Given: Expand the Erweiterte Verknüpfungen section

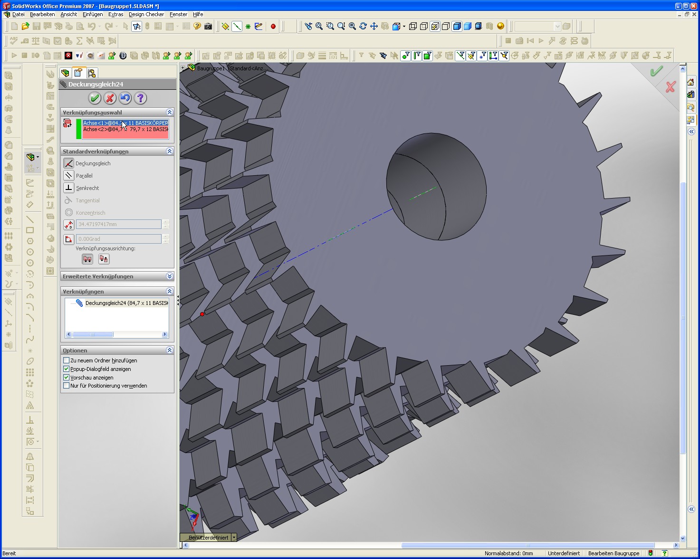Looking at the screenshot, I should (x=170, y=276).
